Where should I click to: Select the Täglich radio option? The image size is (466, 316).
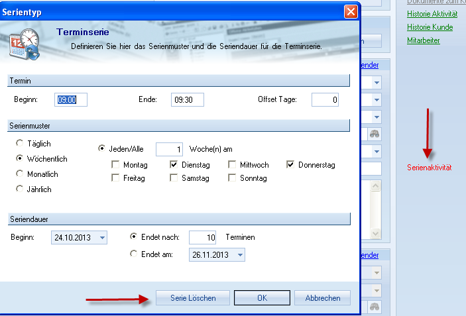pos(20,144)
